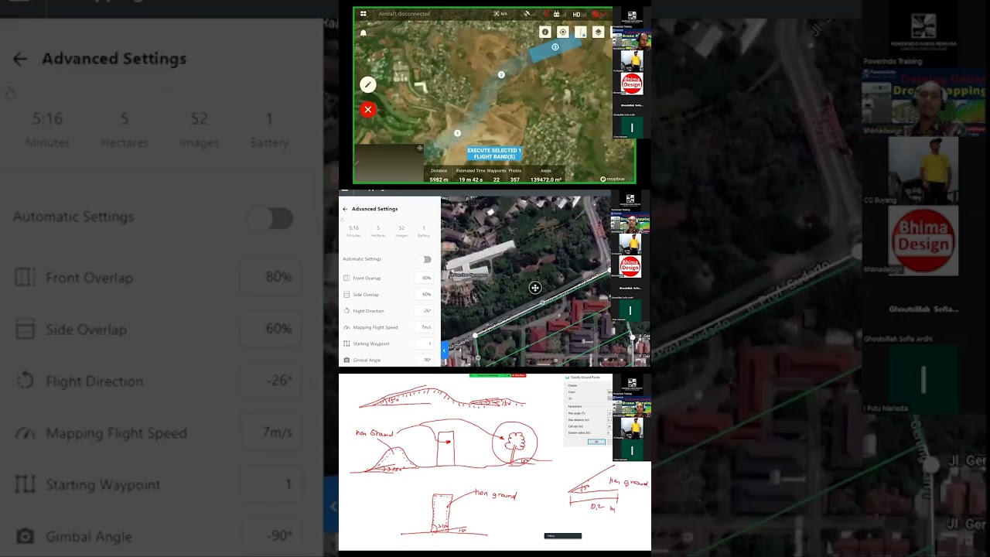Click the Distance 5982 m readout
The width and height of the screenshot is (990, 557).
tap(439, 175)
